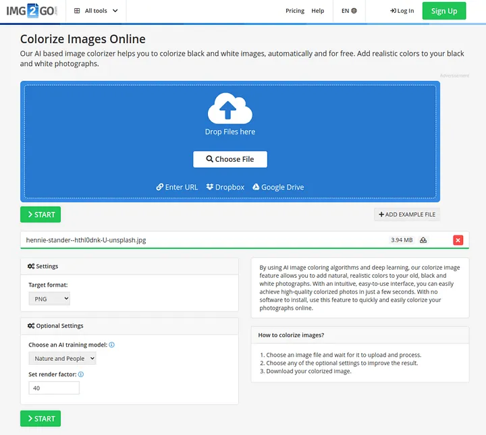Click the Sign Up button
486x435 pixels.
(x=443, y=11)
